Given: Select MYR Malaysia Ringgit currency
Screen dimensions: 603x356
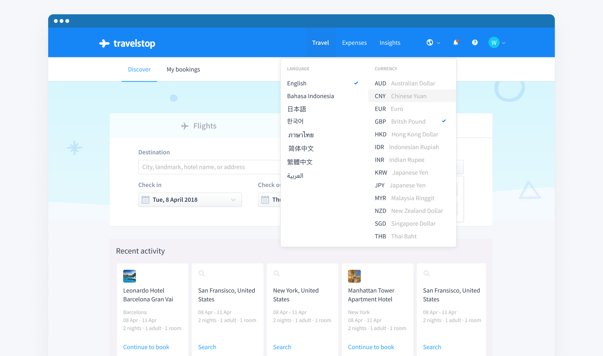Looking at the screenshot, I should tap(412, 198).
